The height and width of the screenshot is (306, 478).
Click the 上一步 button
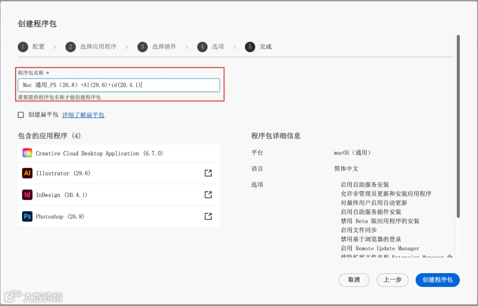(392, 280)
